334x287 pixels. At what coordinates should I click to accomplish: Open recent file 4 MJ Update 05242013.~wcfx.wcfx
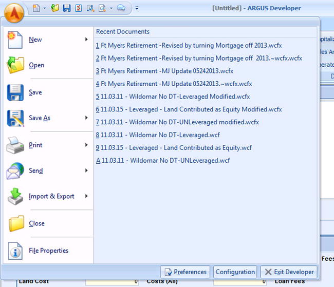point(174,84)
